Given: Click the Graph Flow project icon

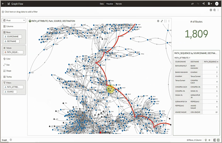Looking at the screenshot, I should click(x=9, y=4).
